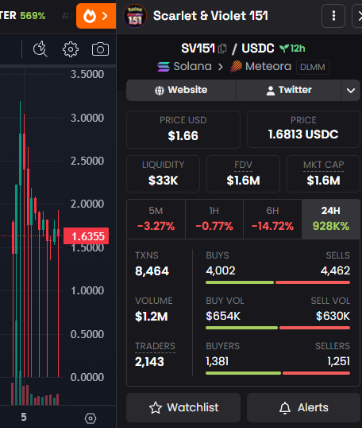Viewport: 362px width, 428px height.
Task: Click the LIQUIDITY $33K box
Action: pos(164,173)
